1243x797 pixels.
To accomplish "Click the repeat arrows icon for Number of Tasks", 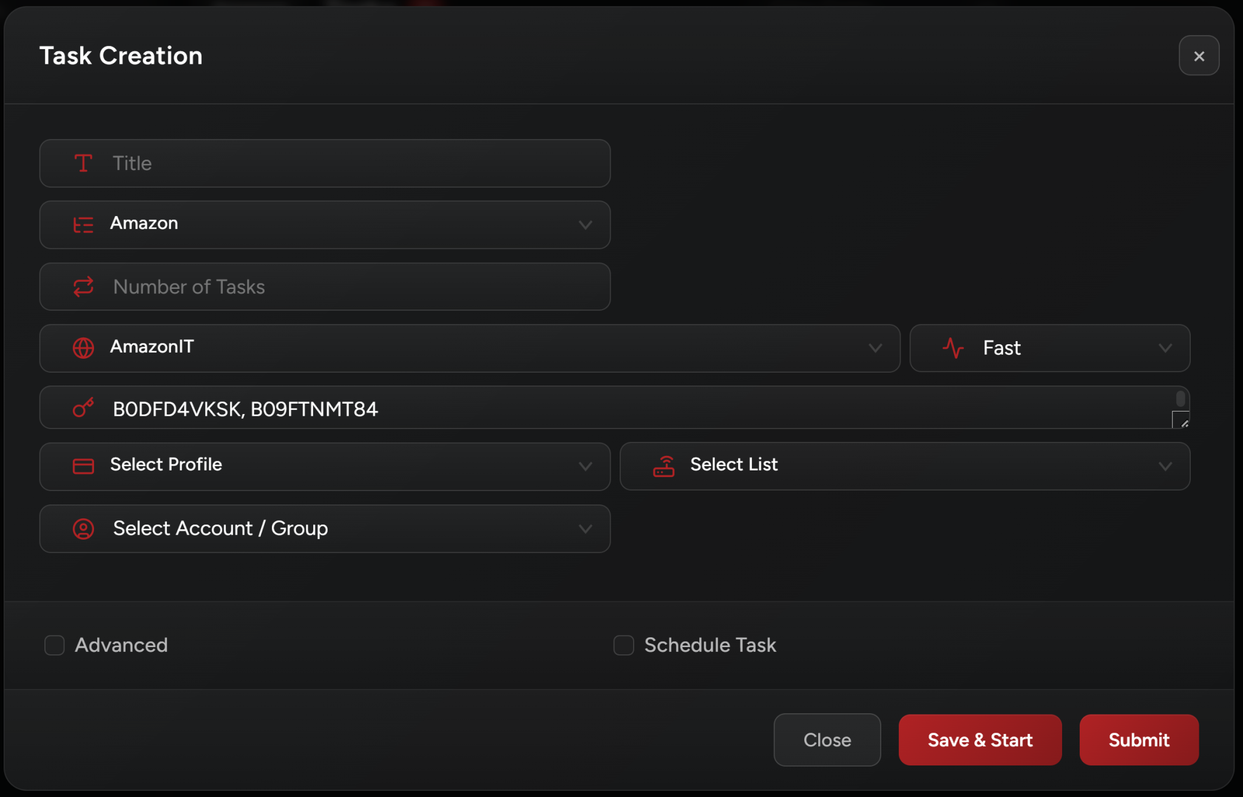I will pos(83,287).
